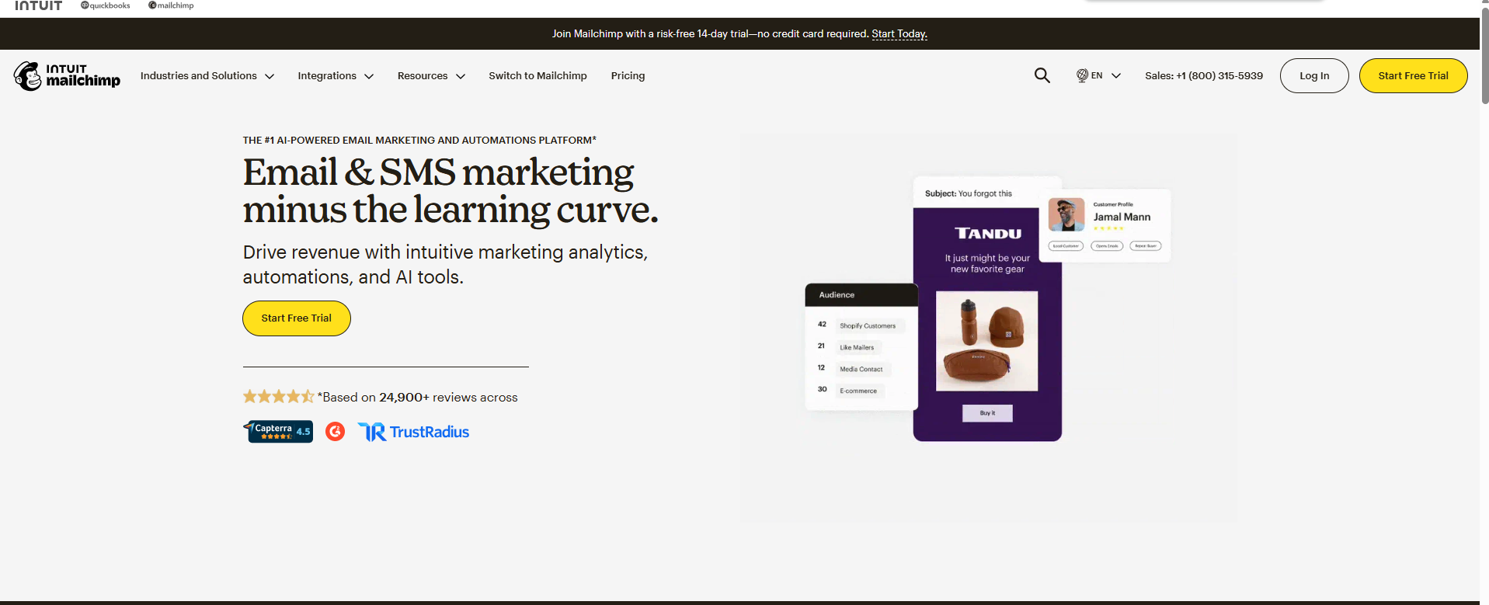The height and width of the screenshot is (605, 1489).
Task: Click the star rating icons
Action: coord(278,396)
